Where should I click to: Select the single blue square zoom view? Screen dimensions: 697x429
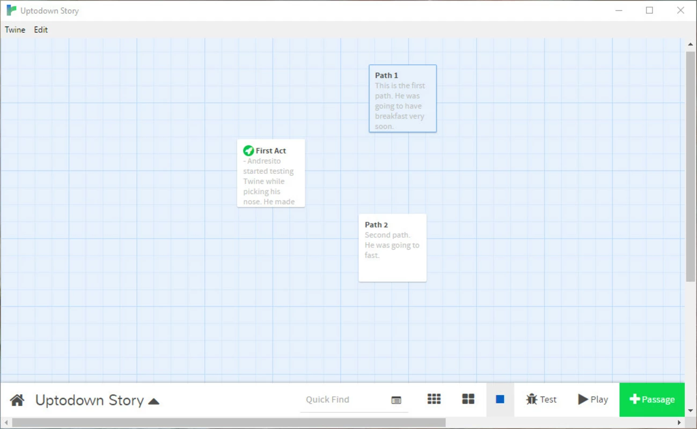coord(500,399)
